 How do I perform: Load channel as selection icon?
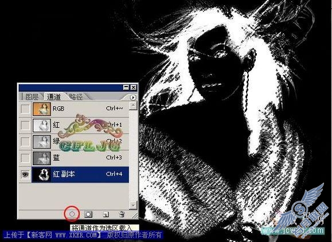72,214
